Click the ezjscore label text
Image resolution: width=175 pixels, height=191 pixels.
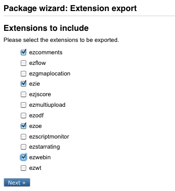[x=40, y=94]
